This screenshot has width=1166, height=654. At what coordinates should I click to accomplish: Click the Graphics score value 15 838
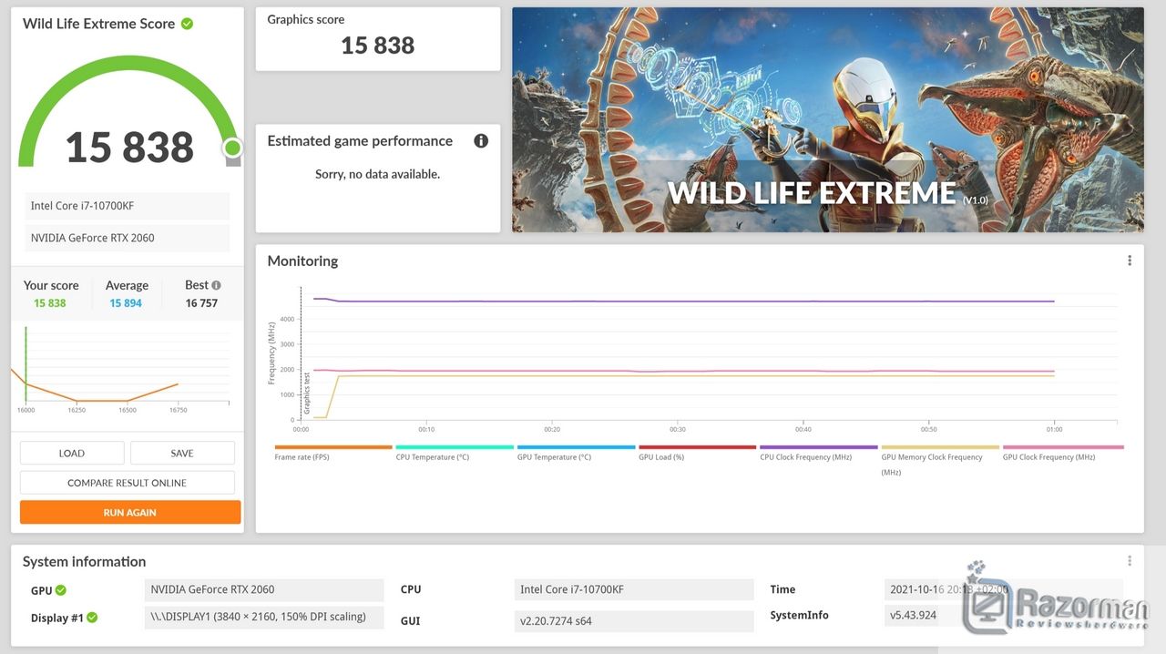pos(377,46)
